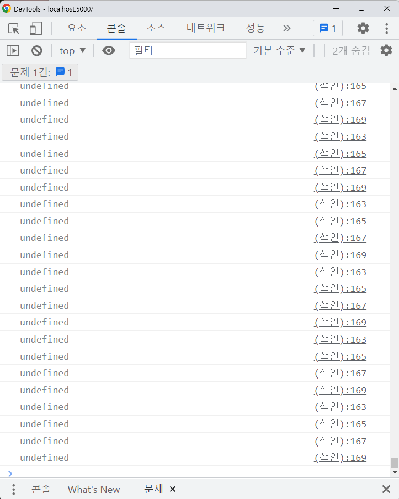Viewport: 399px width, 499px height.
Task: Select the 콘솔 tab in main toolbar
Action: point(116,28)
